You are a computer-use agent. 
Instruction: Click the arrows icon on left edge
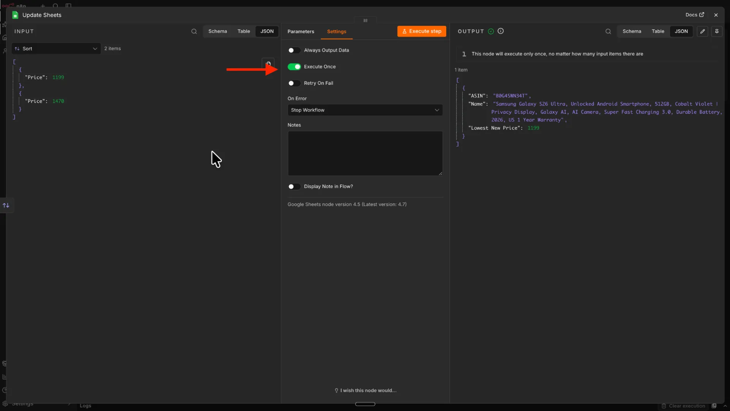pyautogui.click(x=6, y=205)
